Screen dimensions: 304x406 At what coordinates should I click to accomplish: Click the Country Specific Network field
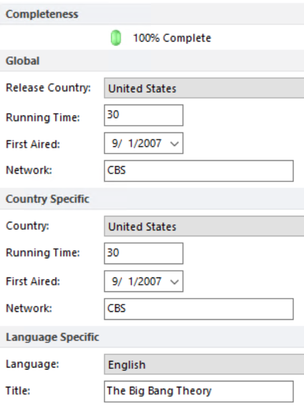[199, 309]
